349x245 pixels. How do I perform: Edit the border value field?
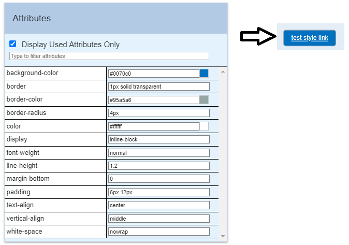click(159, 87)
